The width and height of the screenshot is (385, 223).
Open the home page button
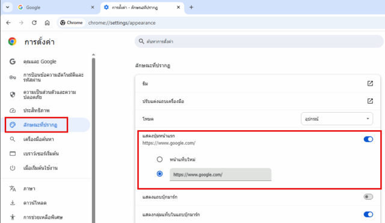tap(47, 23)
